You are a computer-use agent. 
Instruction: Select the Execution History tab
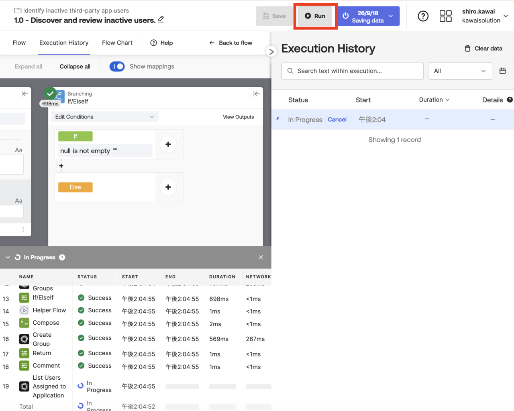pyautogui.click(x=64, y=43)
